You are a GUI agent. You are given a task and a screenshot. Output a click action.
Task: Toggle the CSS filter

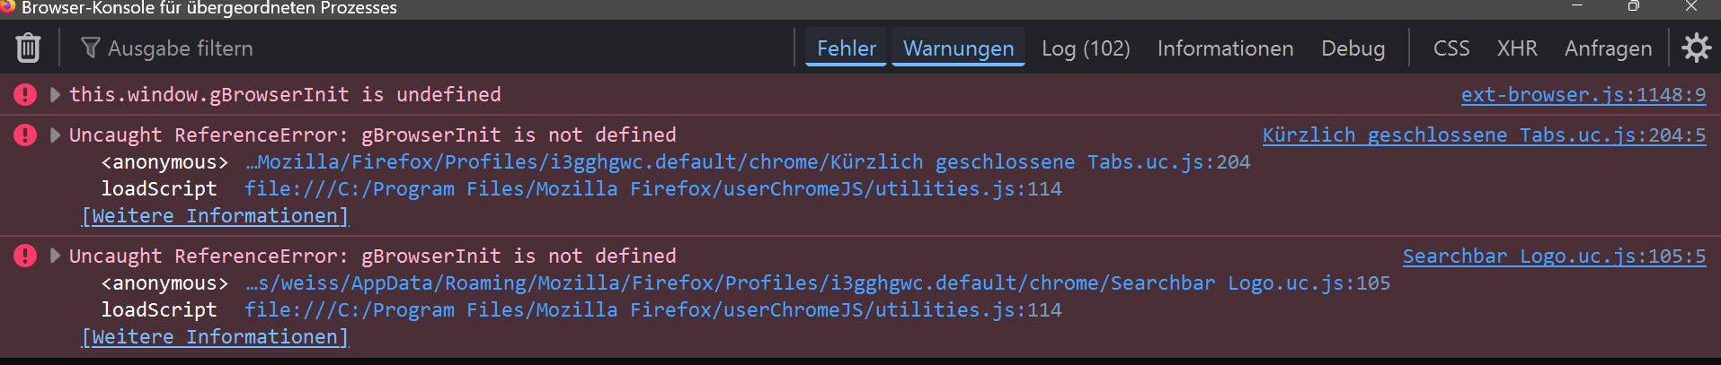pyautogui.click(x=1451, y=48)
